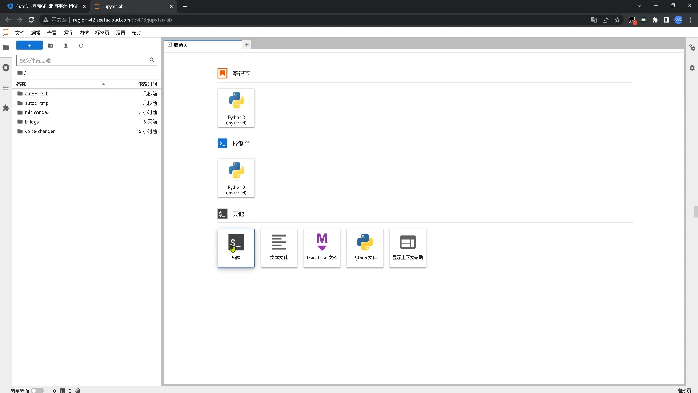Select the autodl-pub folder

[x=87, y=94]
